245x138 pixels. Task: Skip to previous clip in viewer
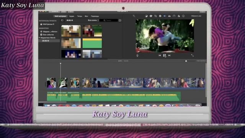(x=160, y=55)
